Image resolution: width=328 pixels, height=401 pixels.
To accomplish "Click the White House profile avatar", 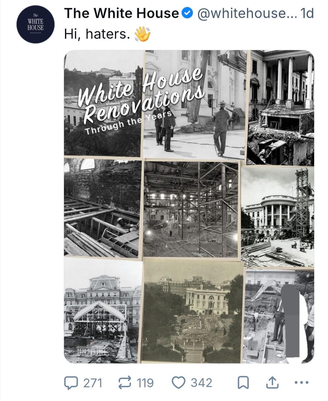I will click(36, 24).
